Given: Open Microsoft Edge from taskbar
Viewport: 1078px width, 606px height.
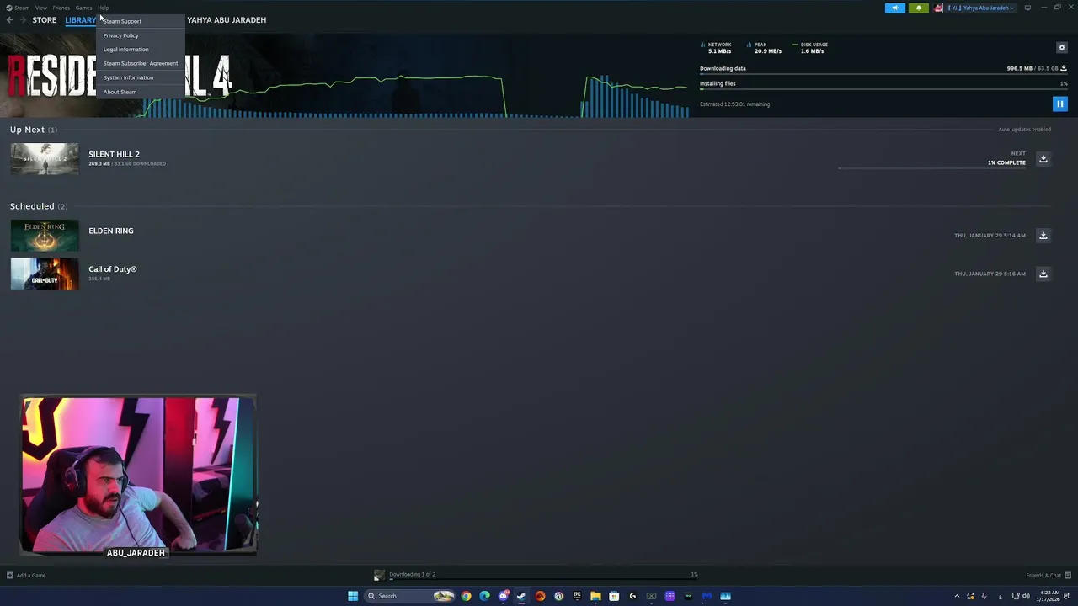Looking at the screenshot, I should (x=484, y=596).
